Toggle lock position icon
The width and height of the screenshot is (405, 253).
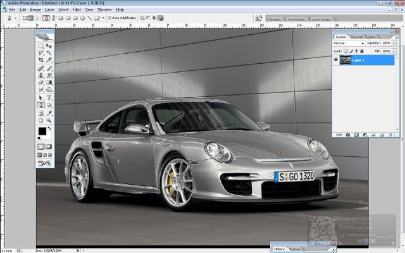coord(356,51)
